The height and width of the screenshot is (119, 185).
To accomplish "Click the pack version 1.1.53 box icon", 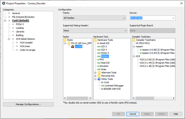I will coord(73,46).
